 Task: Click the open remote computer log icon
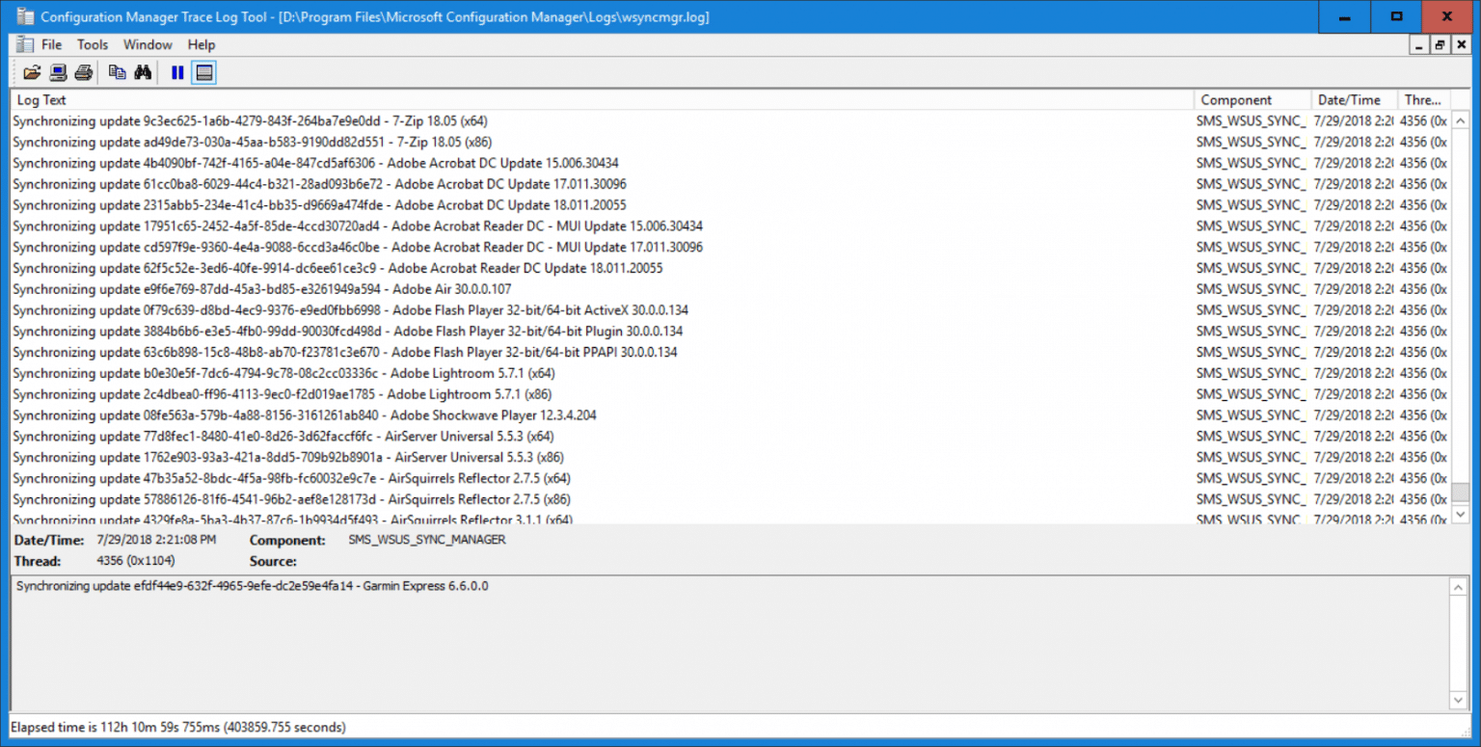(x=58, y=71)
